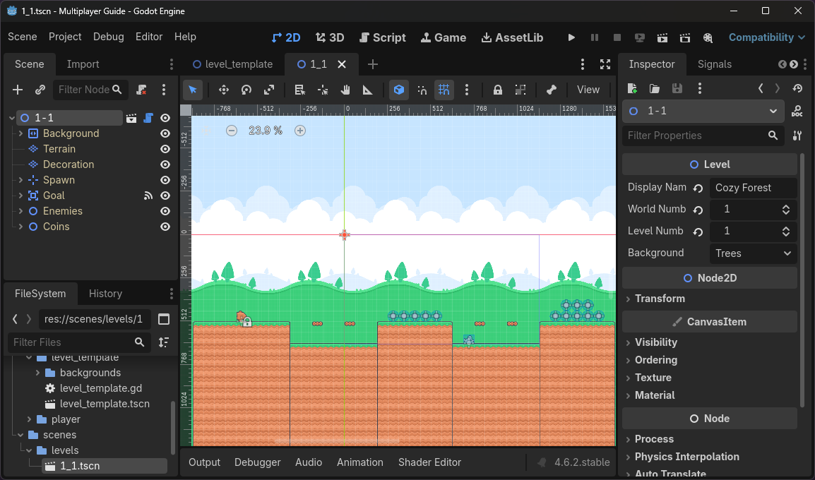815x480 pixels.
Task: Lock the selected node with padlock icon
Action: click(x=497, y=90)
